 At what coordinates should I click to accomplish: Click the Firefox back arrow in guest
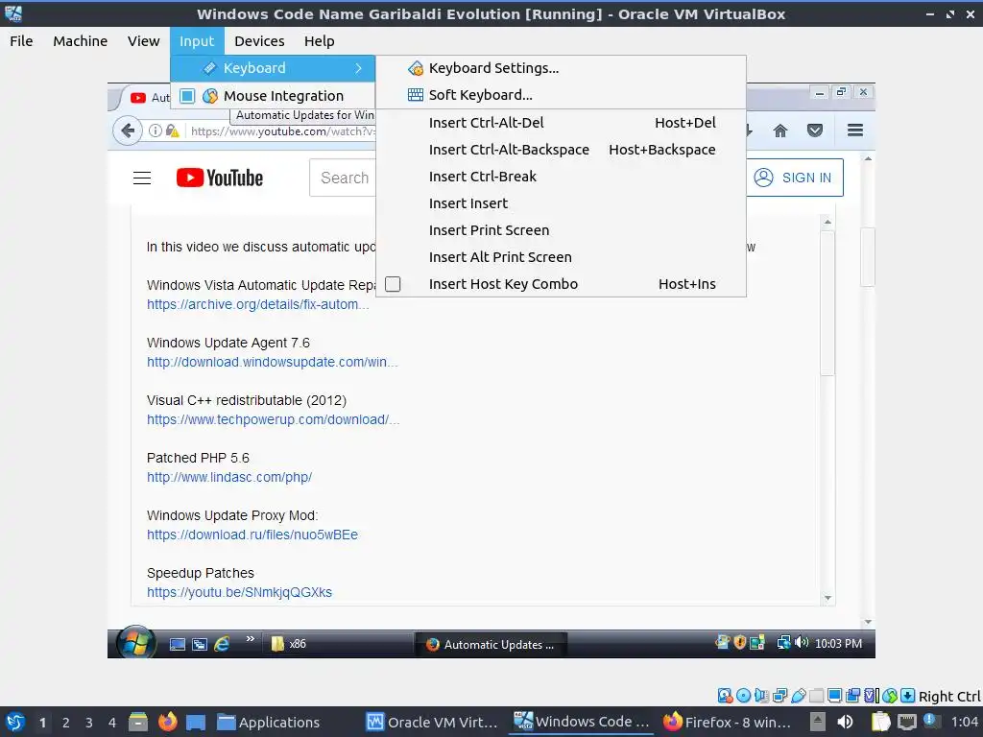coord(128,131)
